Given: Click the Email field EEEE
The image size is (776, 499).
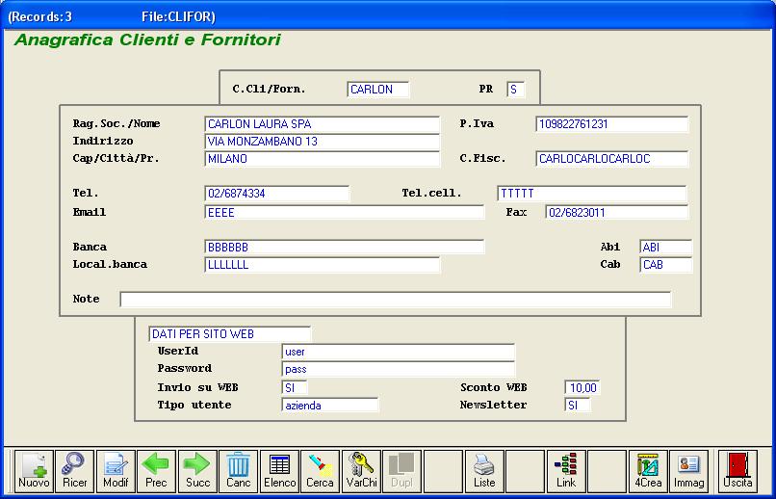Looking at the screenshot, I should [344, 212].
